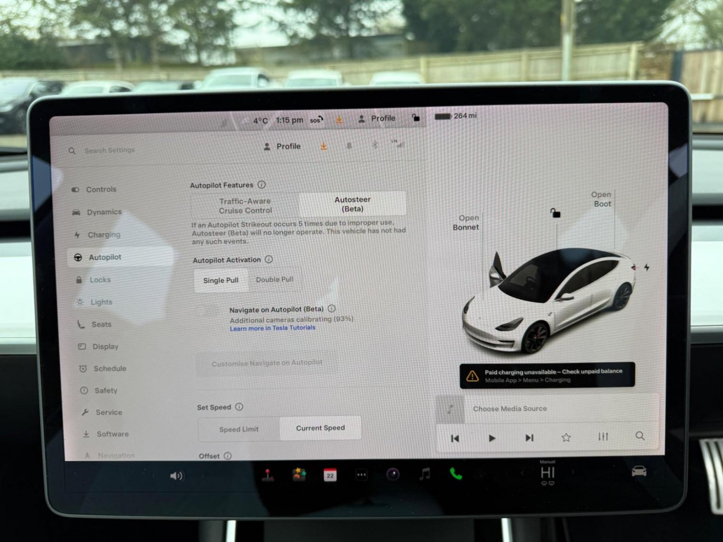Skip to previous track
This screenshot has width=723, height=542.
(455, 438)
